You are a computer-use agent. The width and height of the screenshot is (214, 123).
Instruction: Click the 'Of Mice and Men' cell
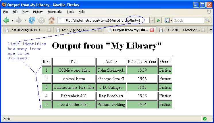[74, 70]
